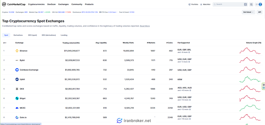Viewport: 265px width, 125px height.
Task: Click info icon beside OKX's 'and +43 more'
Action: point(190,90)
